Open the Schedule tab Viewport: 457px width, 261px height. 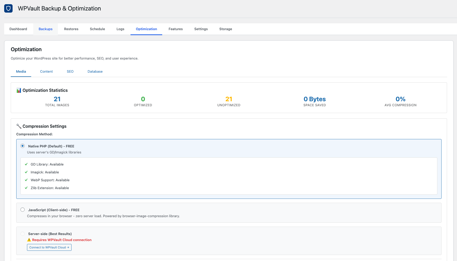(97, 29)
